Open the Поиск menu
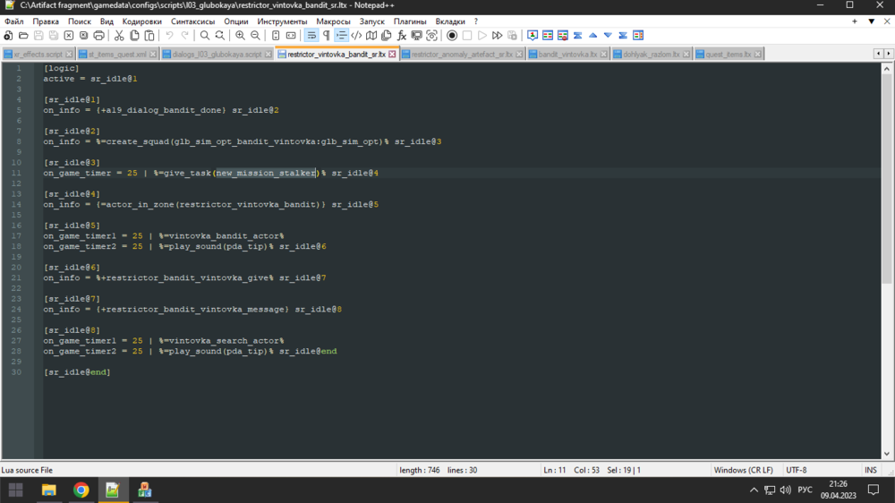 tap(80, 21)
